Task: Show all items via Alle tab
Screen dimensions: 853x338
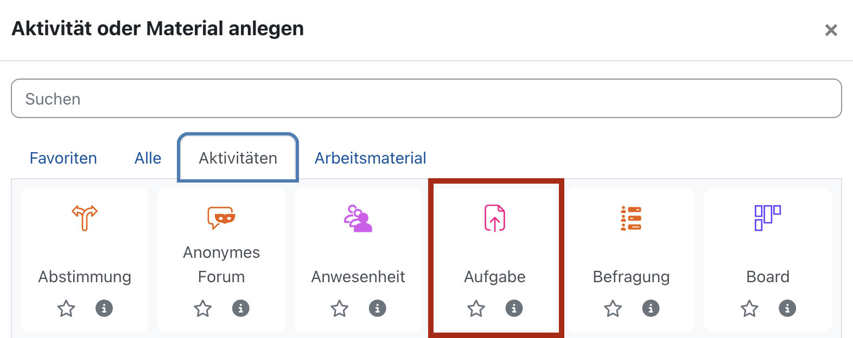Action: click(147, 158)
